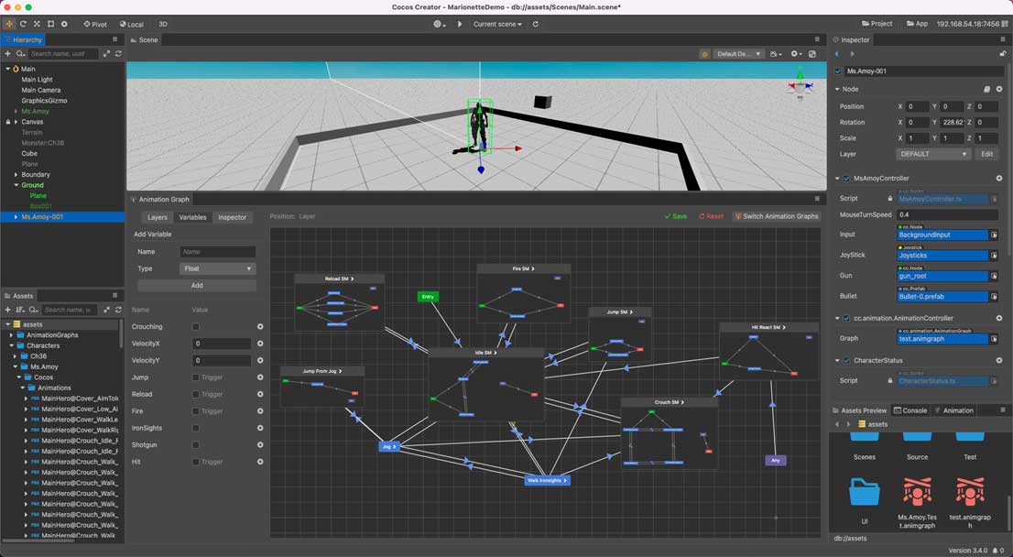Switch to the Layers tab in Animation Graph
The width and height of the screenshot is (1013, 557).
(x=158, y=217)
